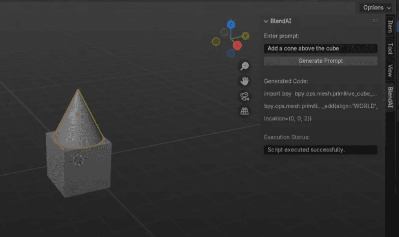Open the View sidebar tab
The height and width of the screenshot is (237, 399).
(x=391, y=70)
